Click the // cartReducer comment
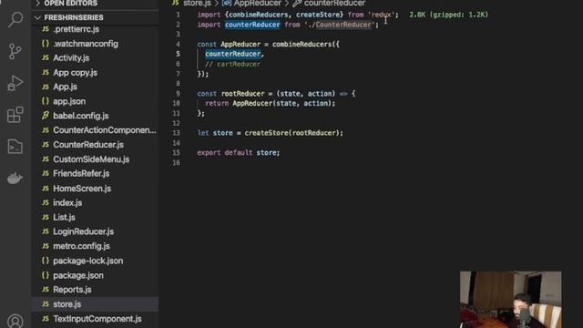Image resolution: width=583 pixels, height=328 pixels. [x=233, y=64]
